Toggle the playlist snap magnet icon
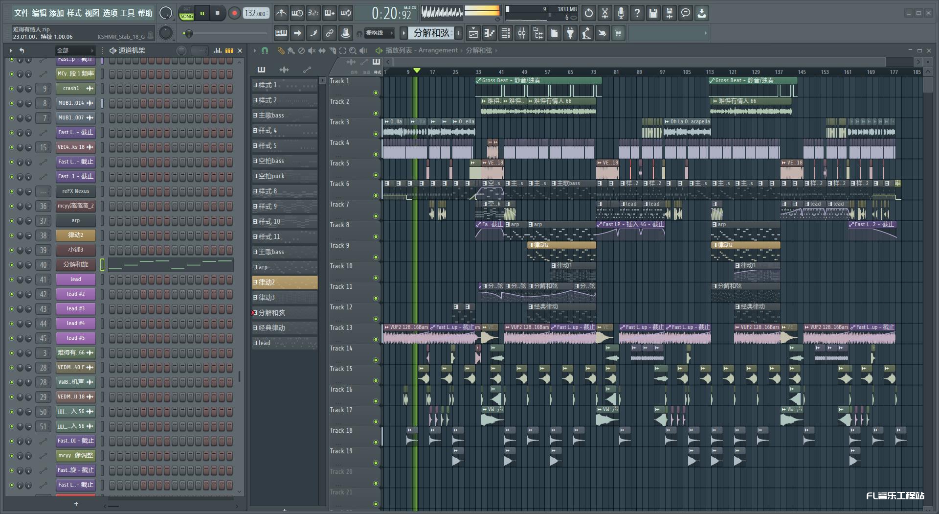The image size is (939, 514). click(265, 50)
